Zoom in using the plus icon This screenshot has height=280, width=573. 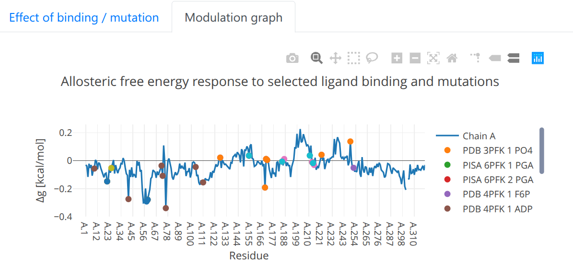coord(397,58)
